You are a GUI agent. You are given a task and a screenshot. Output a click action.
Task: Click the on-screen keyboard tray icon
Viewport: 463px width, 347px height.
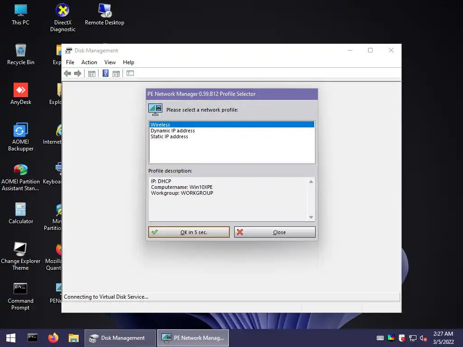380,338
